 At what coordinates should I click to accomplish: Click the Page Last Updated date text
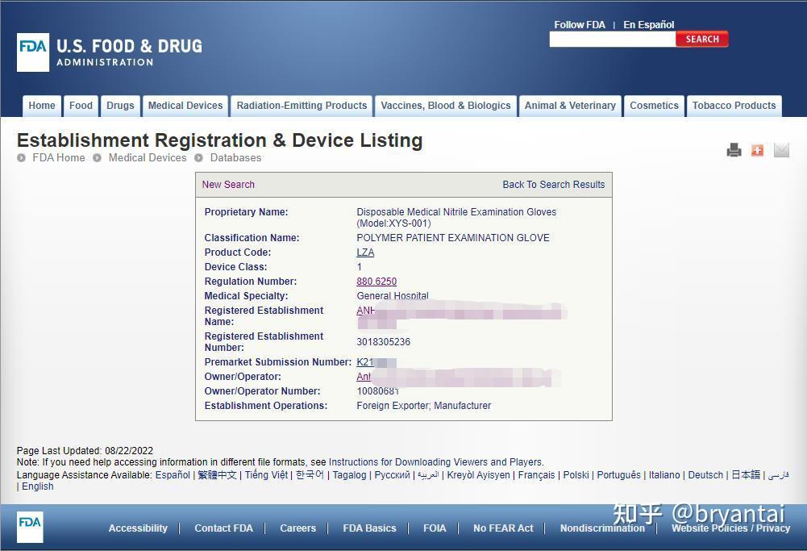(x=85, y=451)
